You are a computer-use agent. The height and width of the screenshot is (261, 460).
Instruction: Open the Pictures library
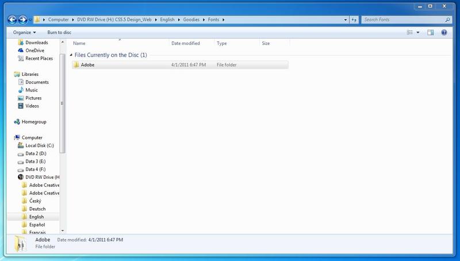point(30,98)
